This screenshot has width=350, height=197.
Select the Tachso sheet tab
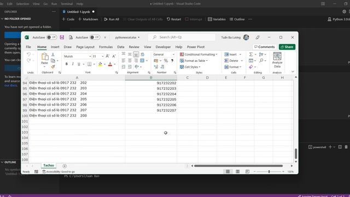[49, 165]
